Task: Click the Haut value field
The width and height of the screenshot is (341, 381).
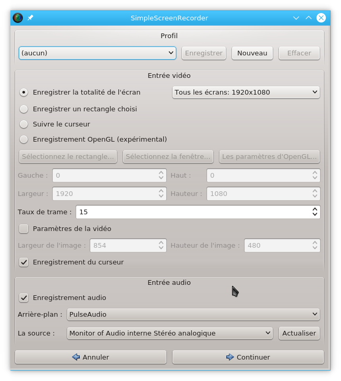Action: [263, 176]
